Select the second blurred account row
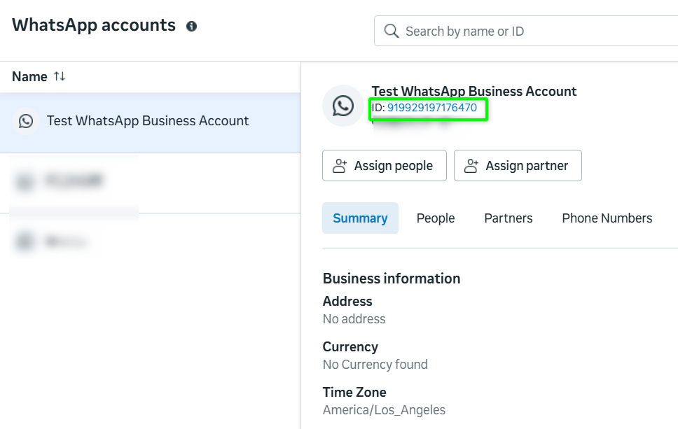Viewport: 678px width, 429px height. click(140, 182)
